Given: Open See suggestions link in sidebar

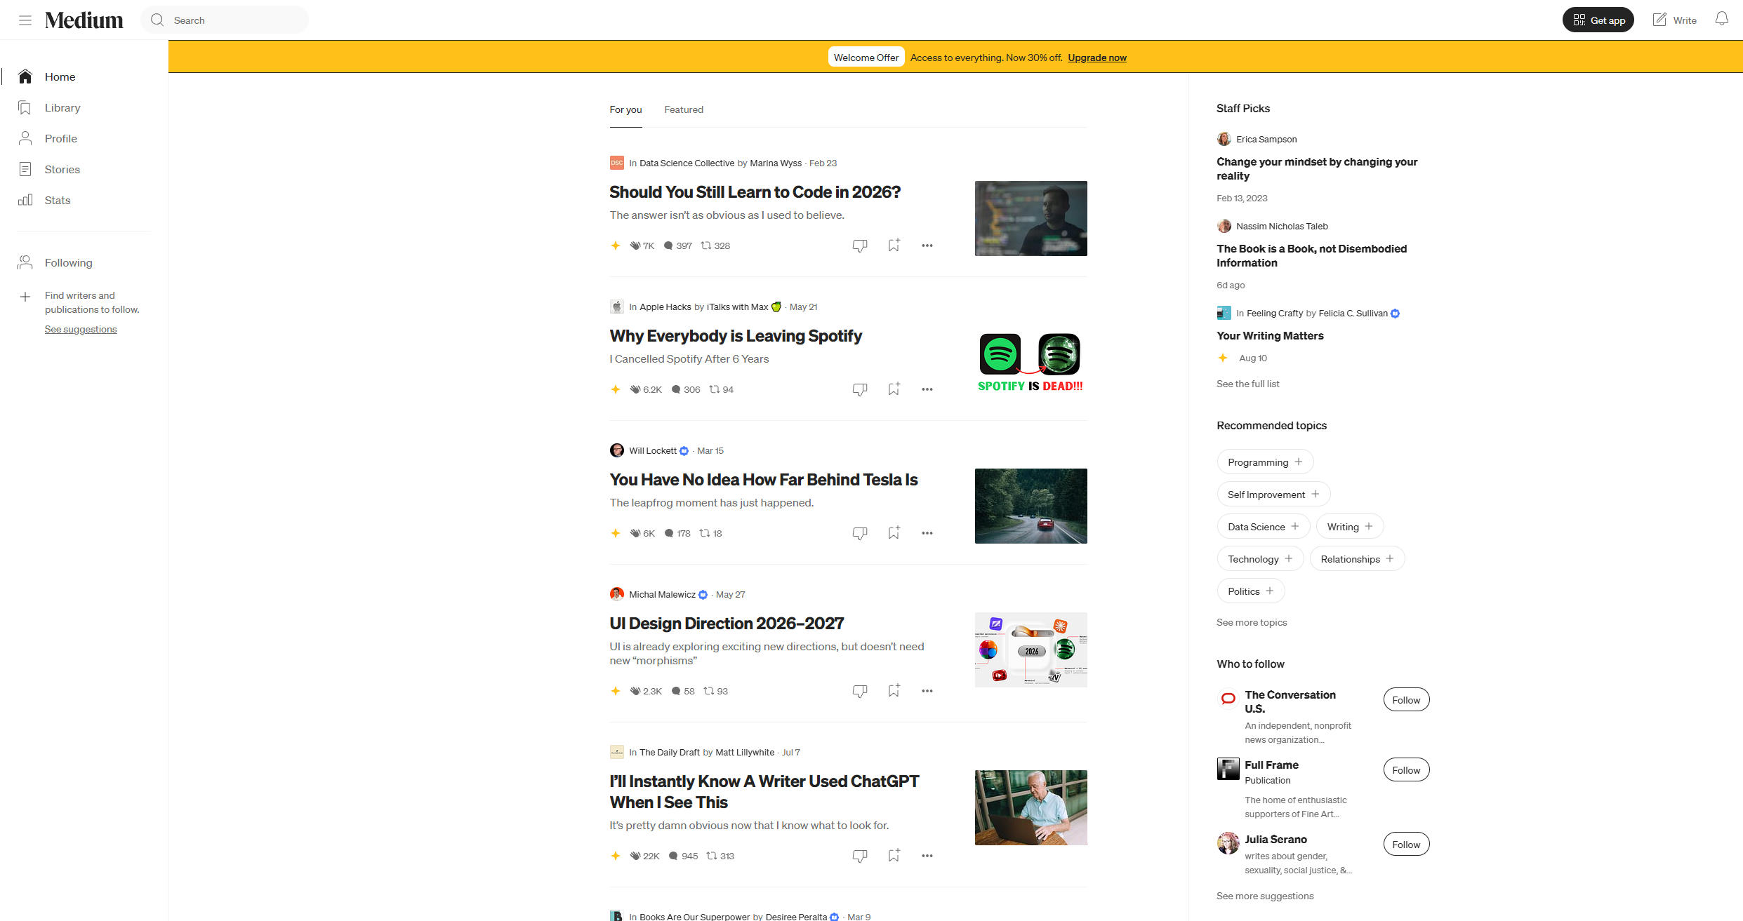Looking at the screenshot, I should coord(81,329).
